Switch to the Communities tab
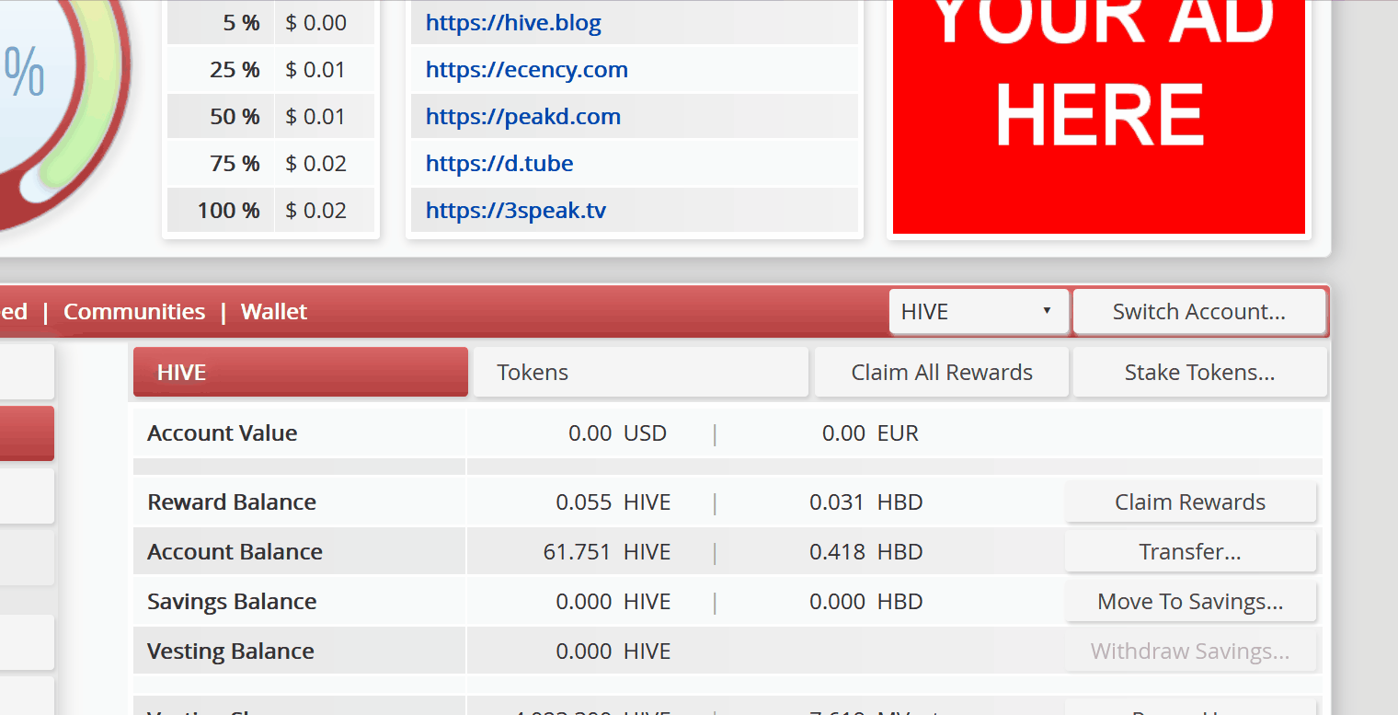The width and height of the screenshot is (1398, 715). (x=134, y=312)
